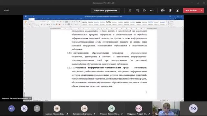Select the ЕС participant avatar

[24, 109]
